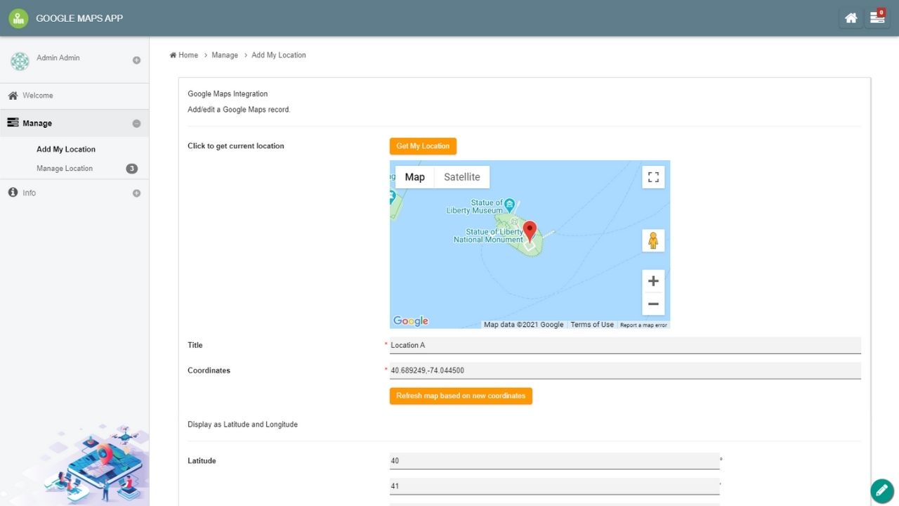899x506 pixels.
Task: Zoom in the map with plus button
Action: tap(653, 281)
